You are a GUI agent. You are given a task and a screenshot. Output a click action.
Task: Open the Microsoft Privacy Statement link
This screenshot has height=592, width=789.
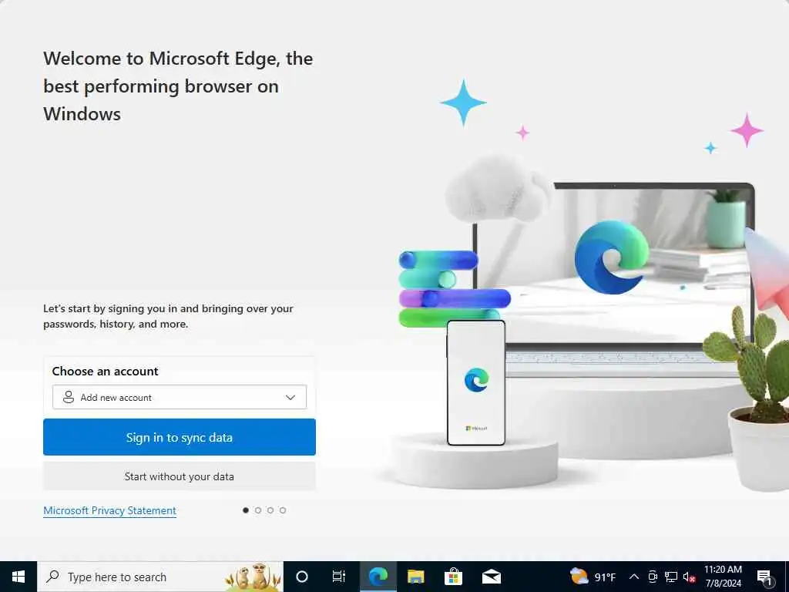coord(109,510)
